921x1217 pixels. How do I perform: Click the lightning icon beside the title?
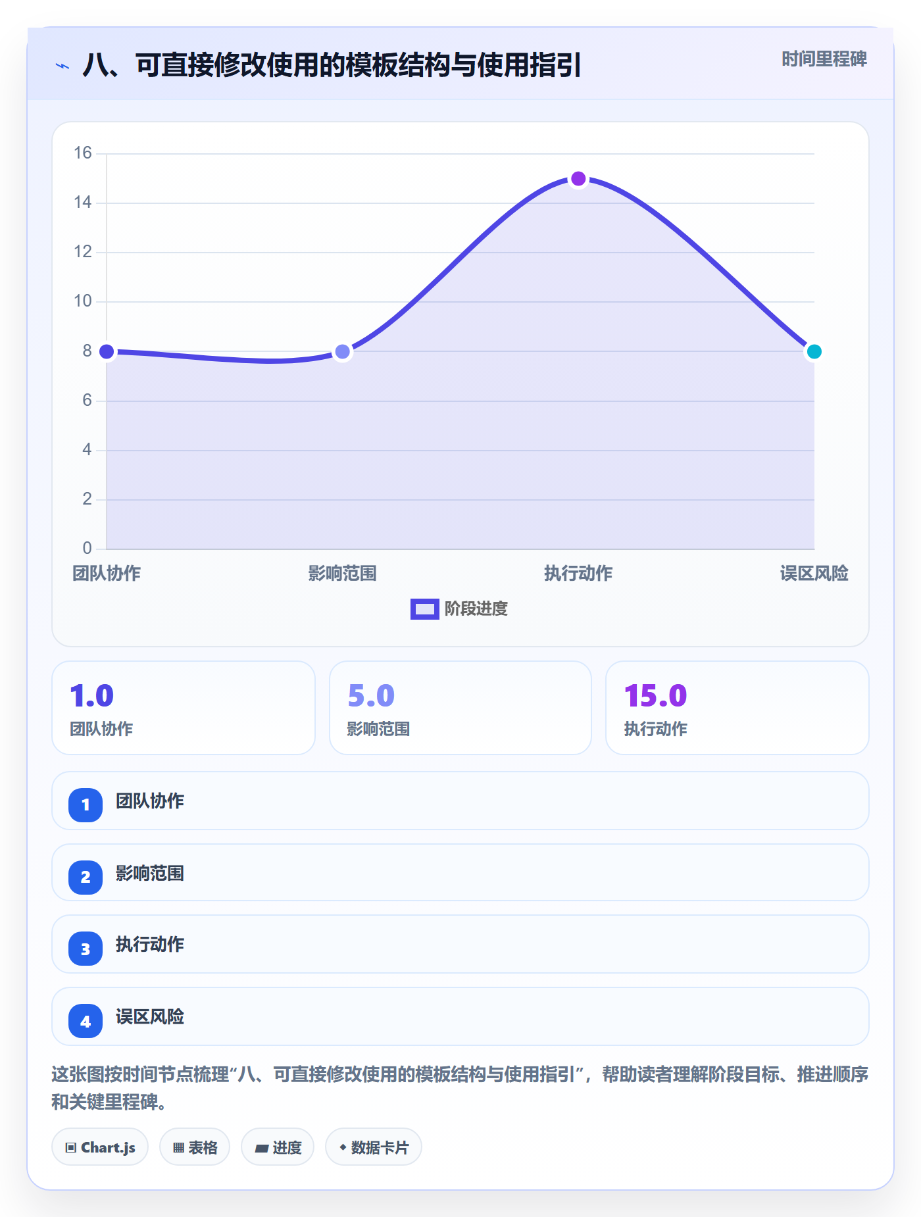(62, 66)
